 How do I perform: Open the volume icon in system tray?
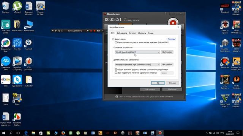(218, 133)
